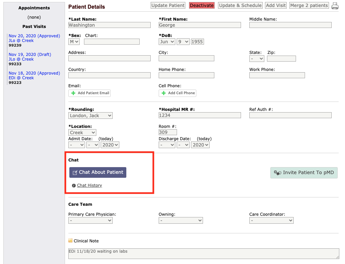345x264 pixels.
Task: Click the Merge 2 patients button
Action: (308, 5)
